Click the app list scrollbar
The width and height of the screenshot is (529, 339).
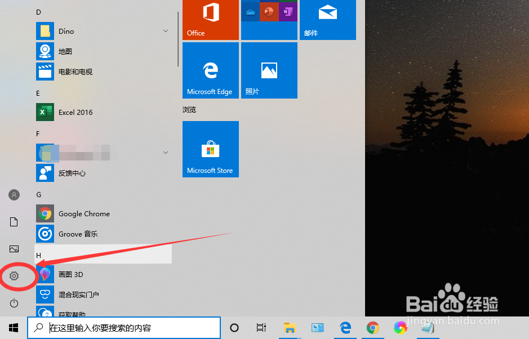coord(178,39)
